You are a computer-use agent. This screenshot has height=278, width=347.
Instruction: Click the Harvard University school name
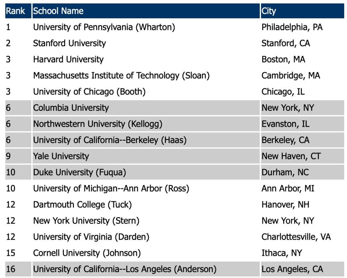(68, 59)
